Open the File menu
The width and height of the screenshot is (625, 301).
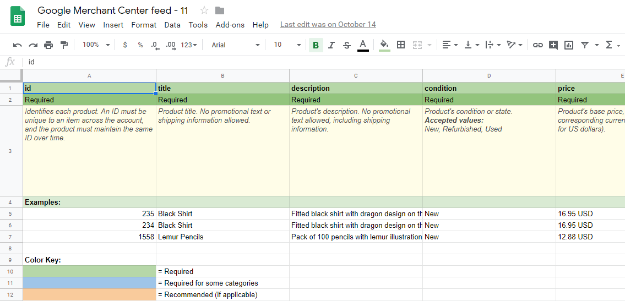[43, 25]
